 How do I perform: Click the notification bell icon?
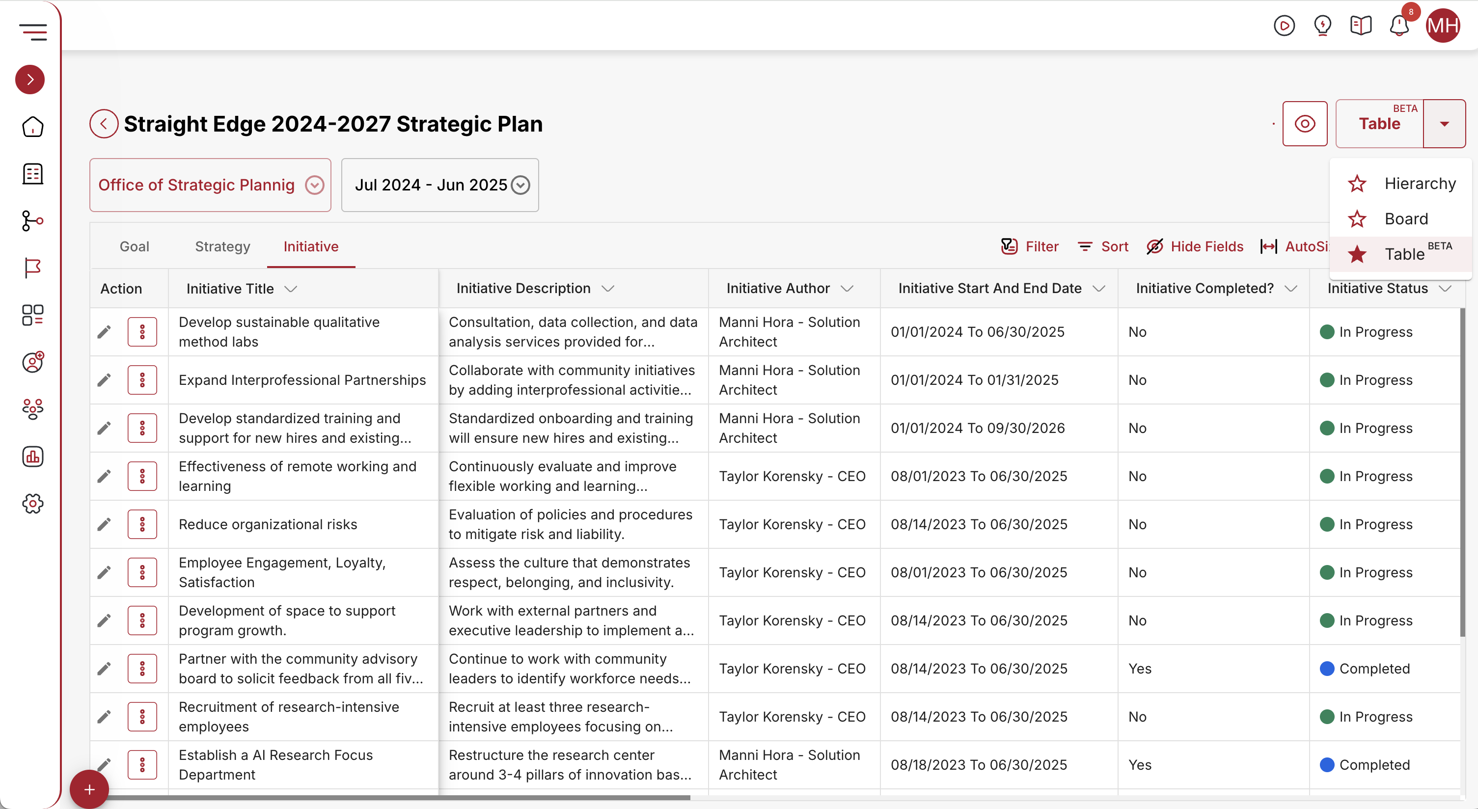pyautogui.click(x=1399, y=26)
